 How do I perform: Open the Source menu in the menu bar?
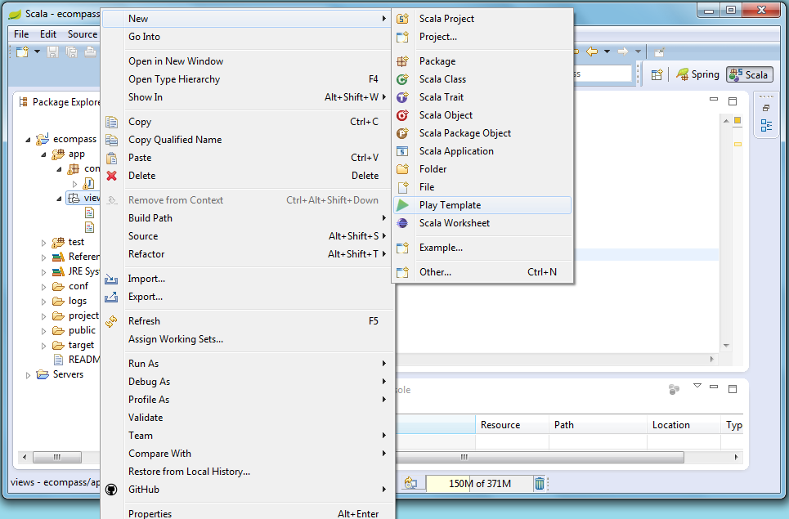pos(82,34)
